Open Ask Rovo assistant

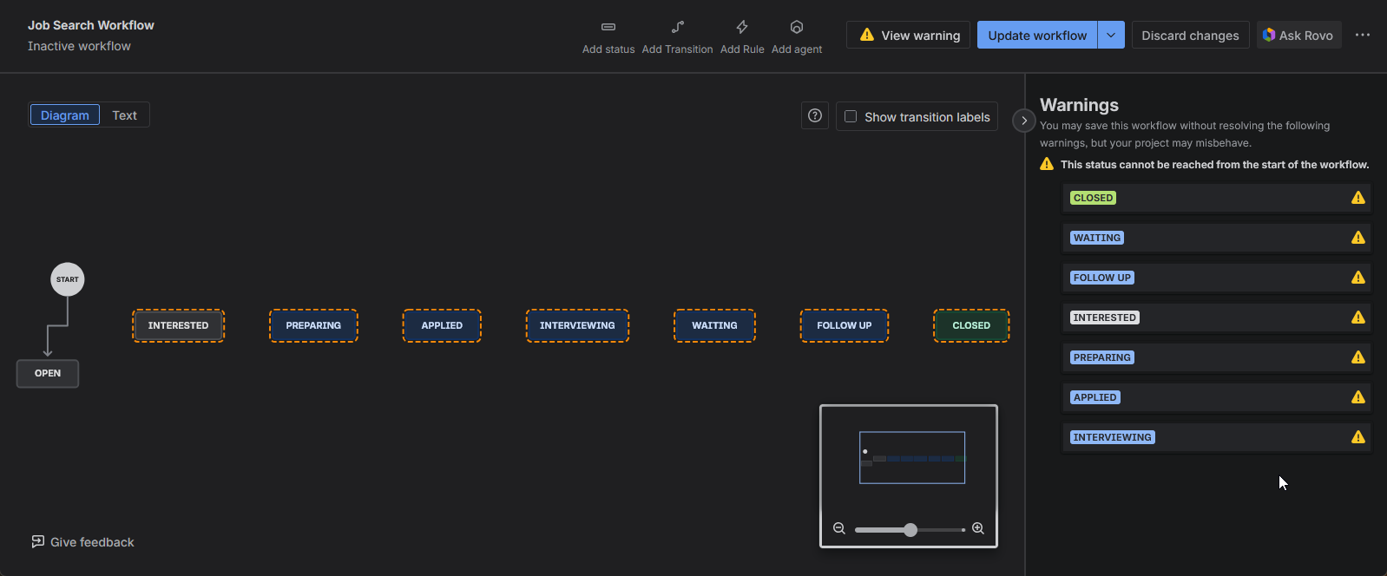point(1298,35)
